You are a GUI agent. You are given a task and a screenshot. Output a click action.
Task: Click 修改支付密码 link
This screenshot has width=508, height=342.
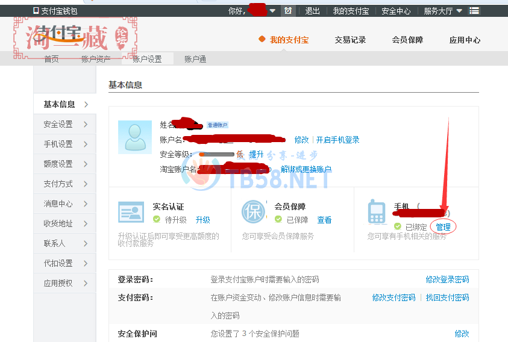pyautogui.click(x=394, y=297)
